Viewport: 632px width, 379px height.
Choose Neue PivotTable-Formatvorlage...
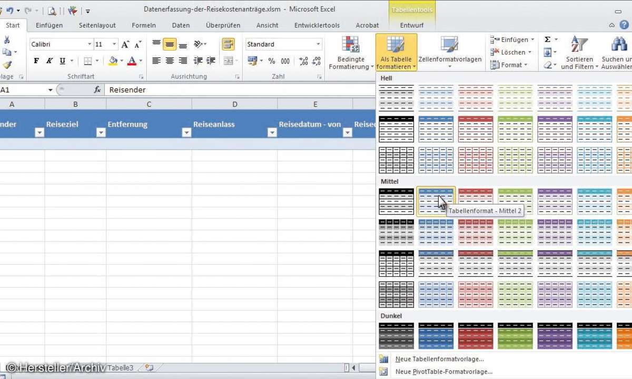pos(444,372)
